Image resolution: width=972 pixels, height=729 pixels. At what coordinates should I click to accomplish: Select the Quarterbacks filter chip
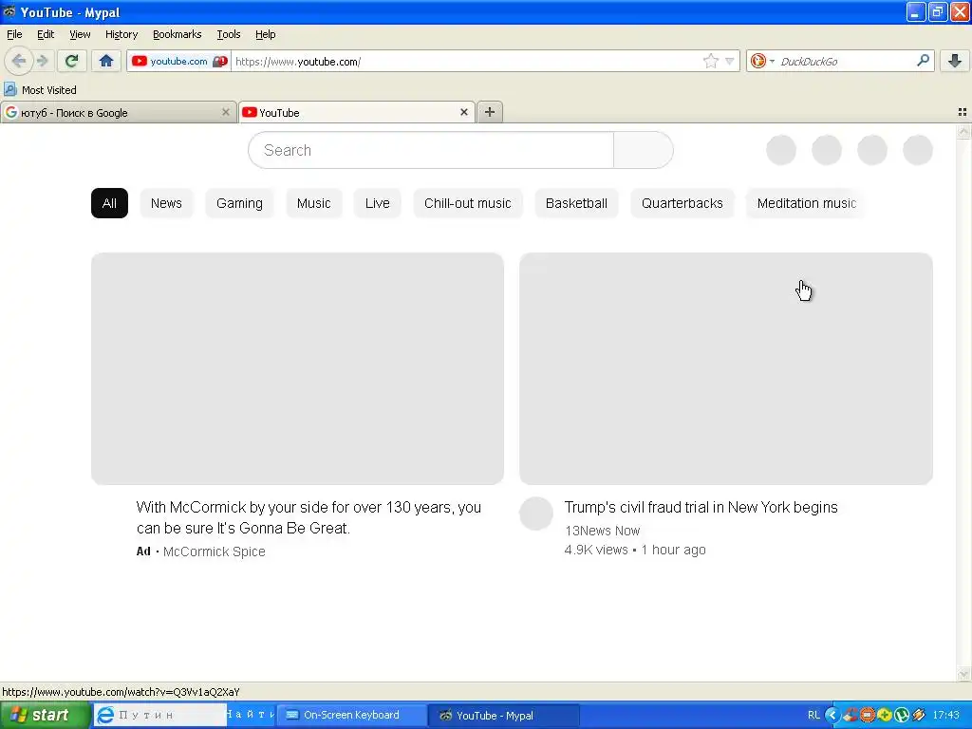682,203
